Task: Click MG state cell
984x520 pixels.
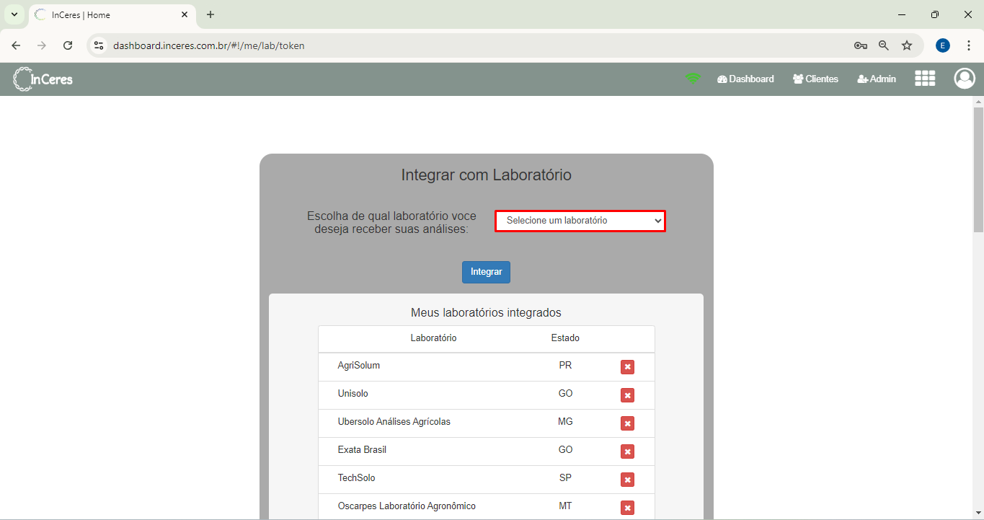Action: click(565, 422)
